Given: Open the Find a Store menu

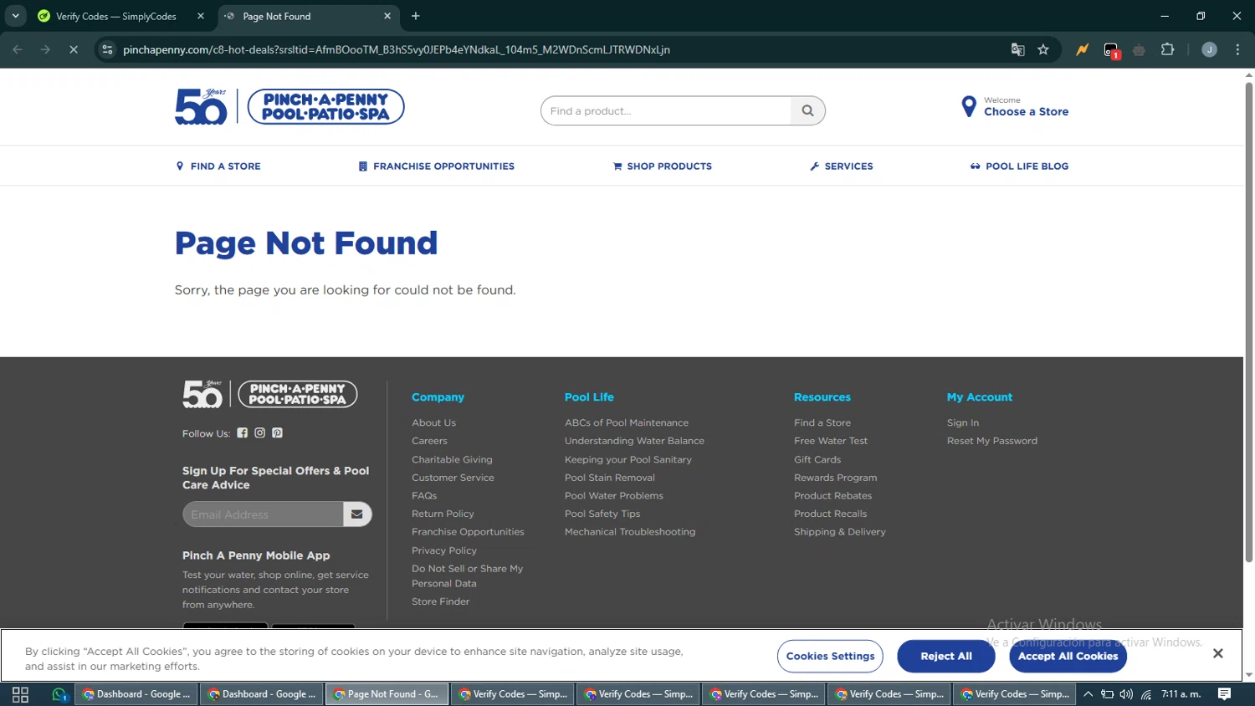Looking at the screenshot, I should click(218, 166).
